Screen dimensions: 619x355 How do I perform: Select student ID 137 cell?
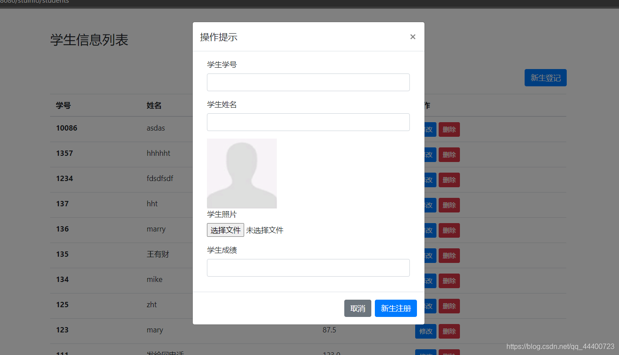coord(62,204)
